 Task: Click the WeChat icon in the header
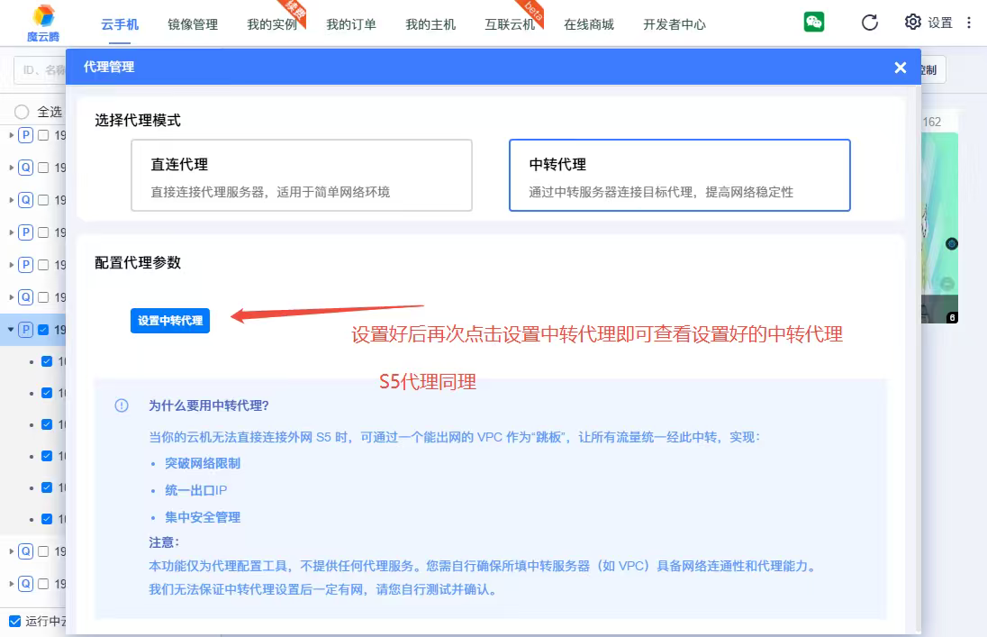(814, 23)
